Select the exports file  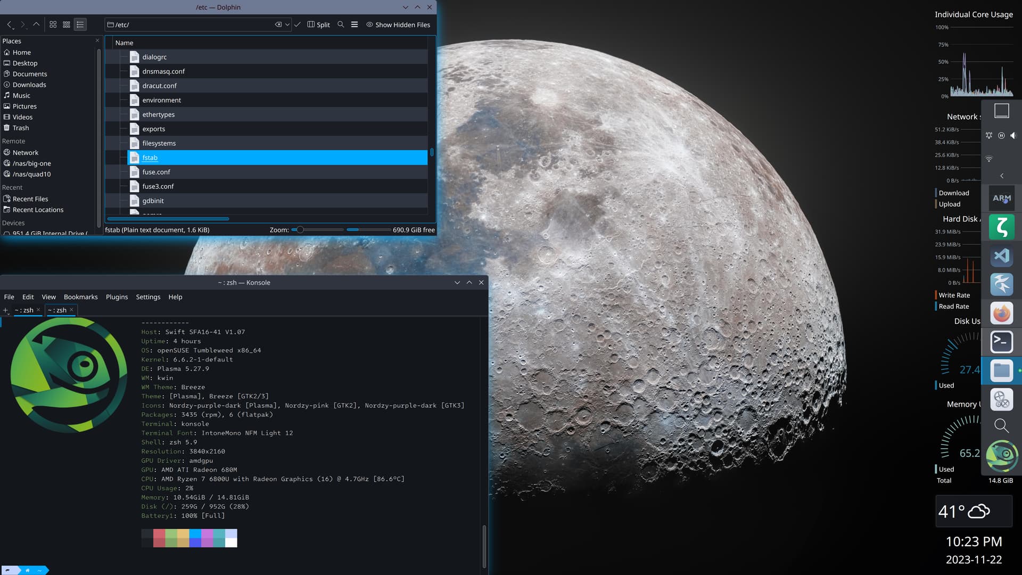277,129
